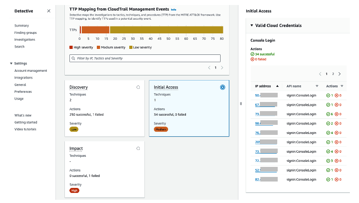Close the Detective navigation panel
This screenshot has width=359, height=203.
(49, 11)
